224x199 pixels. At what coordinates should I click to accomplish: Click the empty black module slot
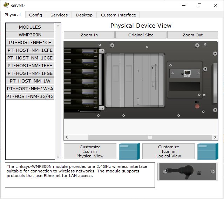(x=185, y=86)
